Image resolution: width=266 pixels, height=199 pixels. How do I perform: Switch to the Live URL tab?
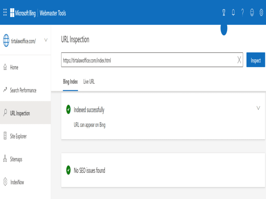click(x=89, y=82)
